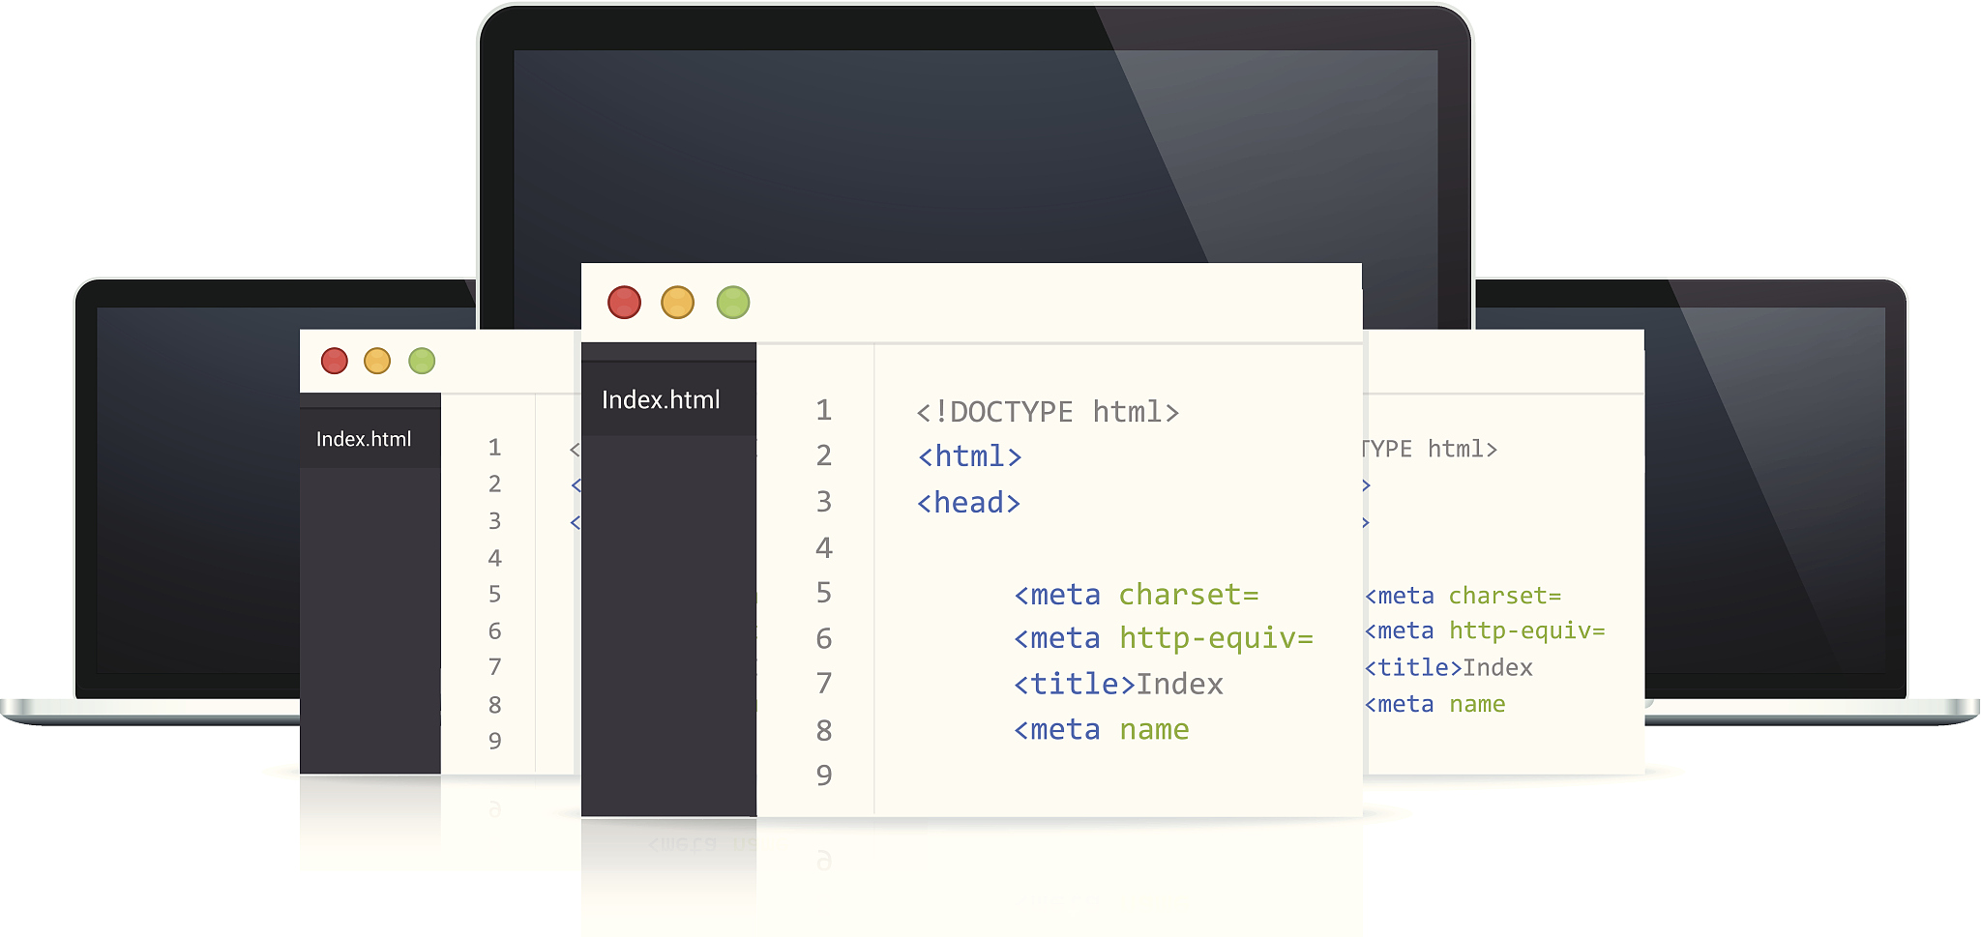Click the yellow minimize button in the front window
This screenshot has height=937, width=1981.
click(x=677, y=303)
